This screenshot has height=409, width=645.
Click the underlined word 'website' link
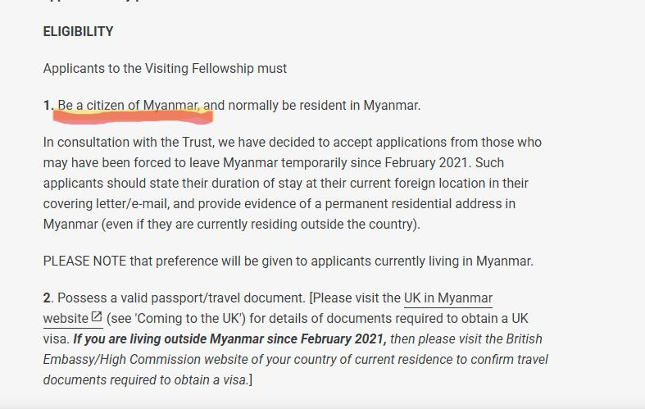[66, 319]
